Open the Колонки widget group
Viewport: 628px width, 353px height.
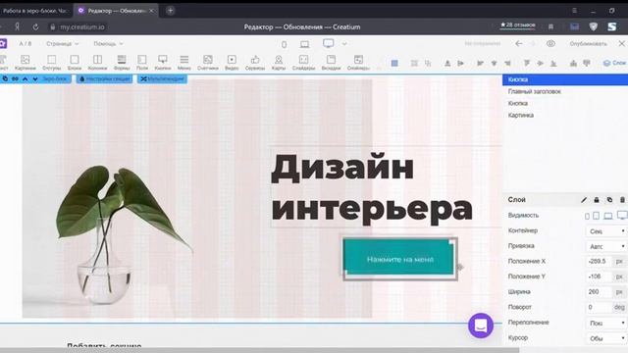click(97, 63)
